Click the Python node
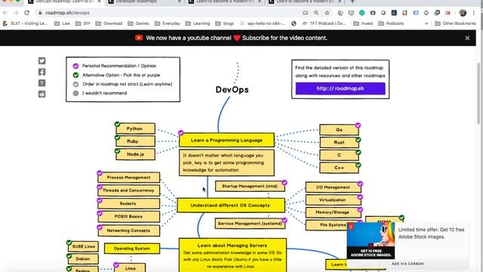The image size is (483, 272). coord(135,128)
